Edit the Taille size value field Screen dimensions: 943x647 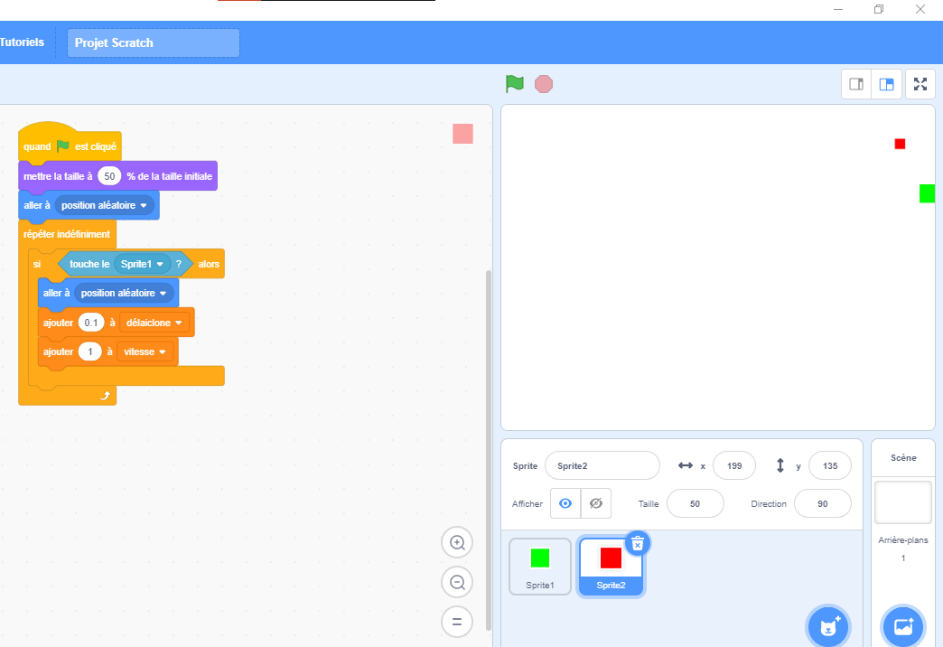pos(695,503)
